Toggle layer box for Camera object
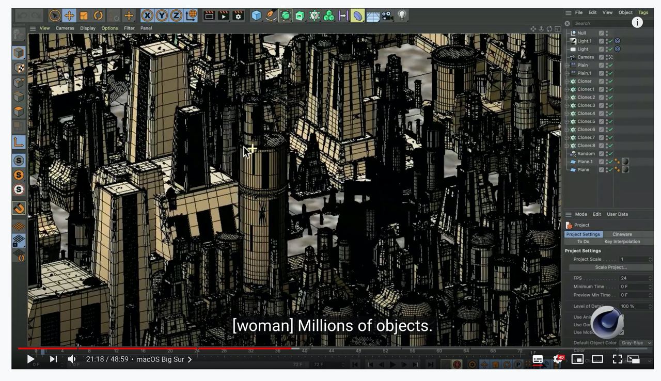The width and height of the screenshot is (661, 381). click(x=601, y=57)
